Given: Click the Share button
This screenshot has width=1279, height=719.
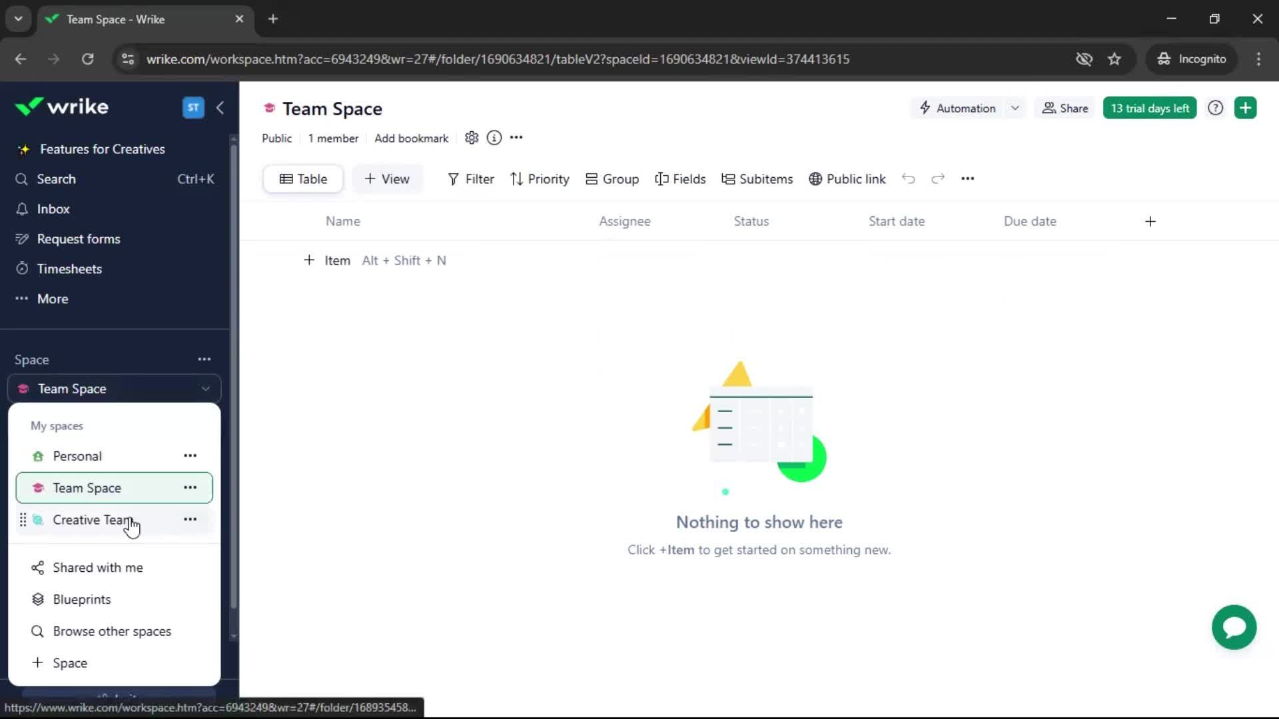Looking at the screenshot, I should point(1065,109).
